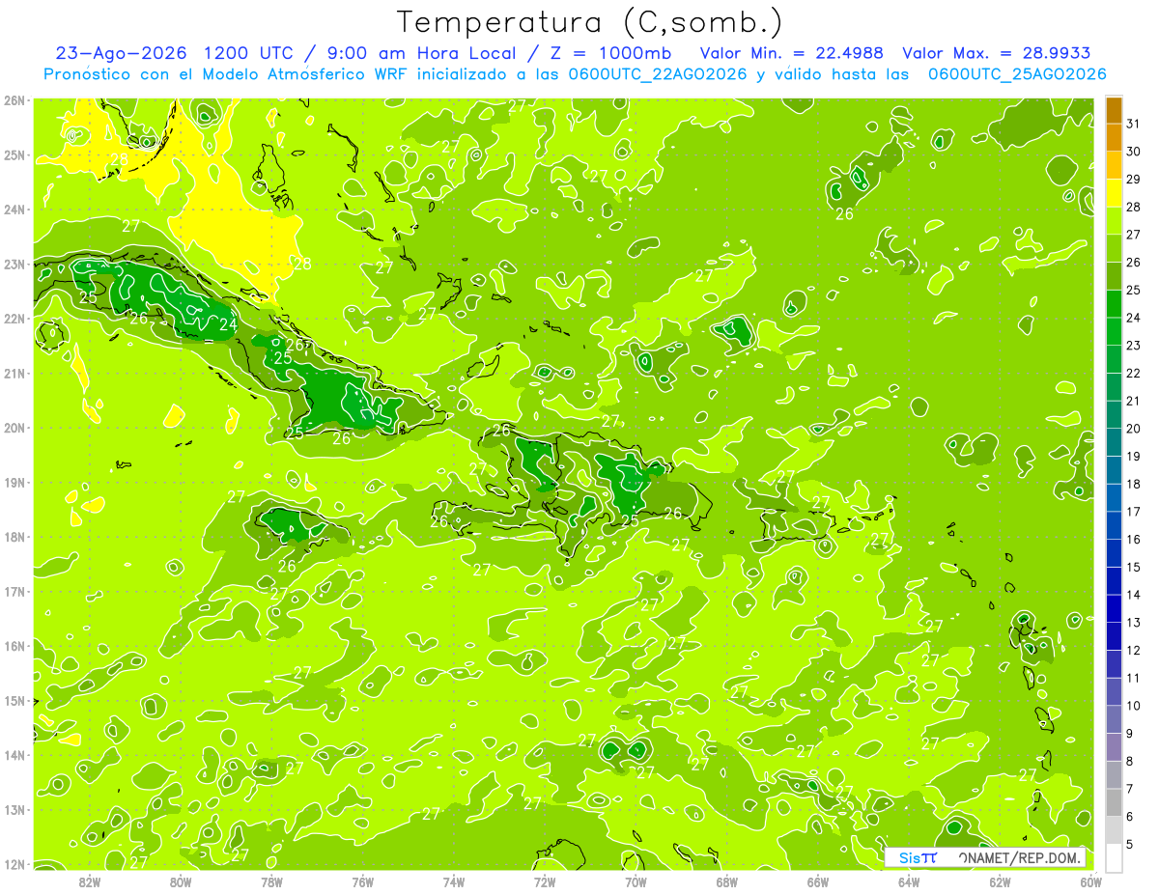Click the map title "Temperatura (C,somb.)"
The height and width of the screenshot is (895, 1159).
pos(590,22)
